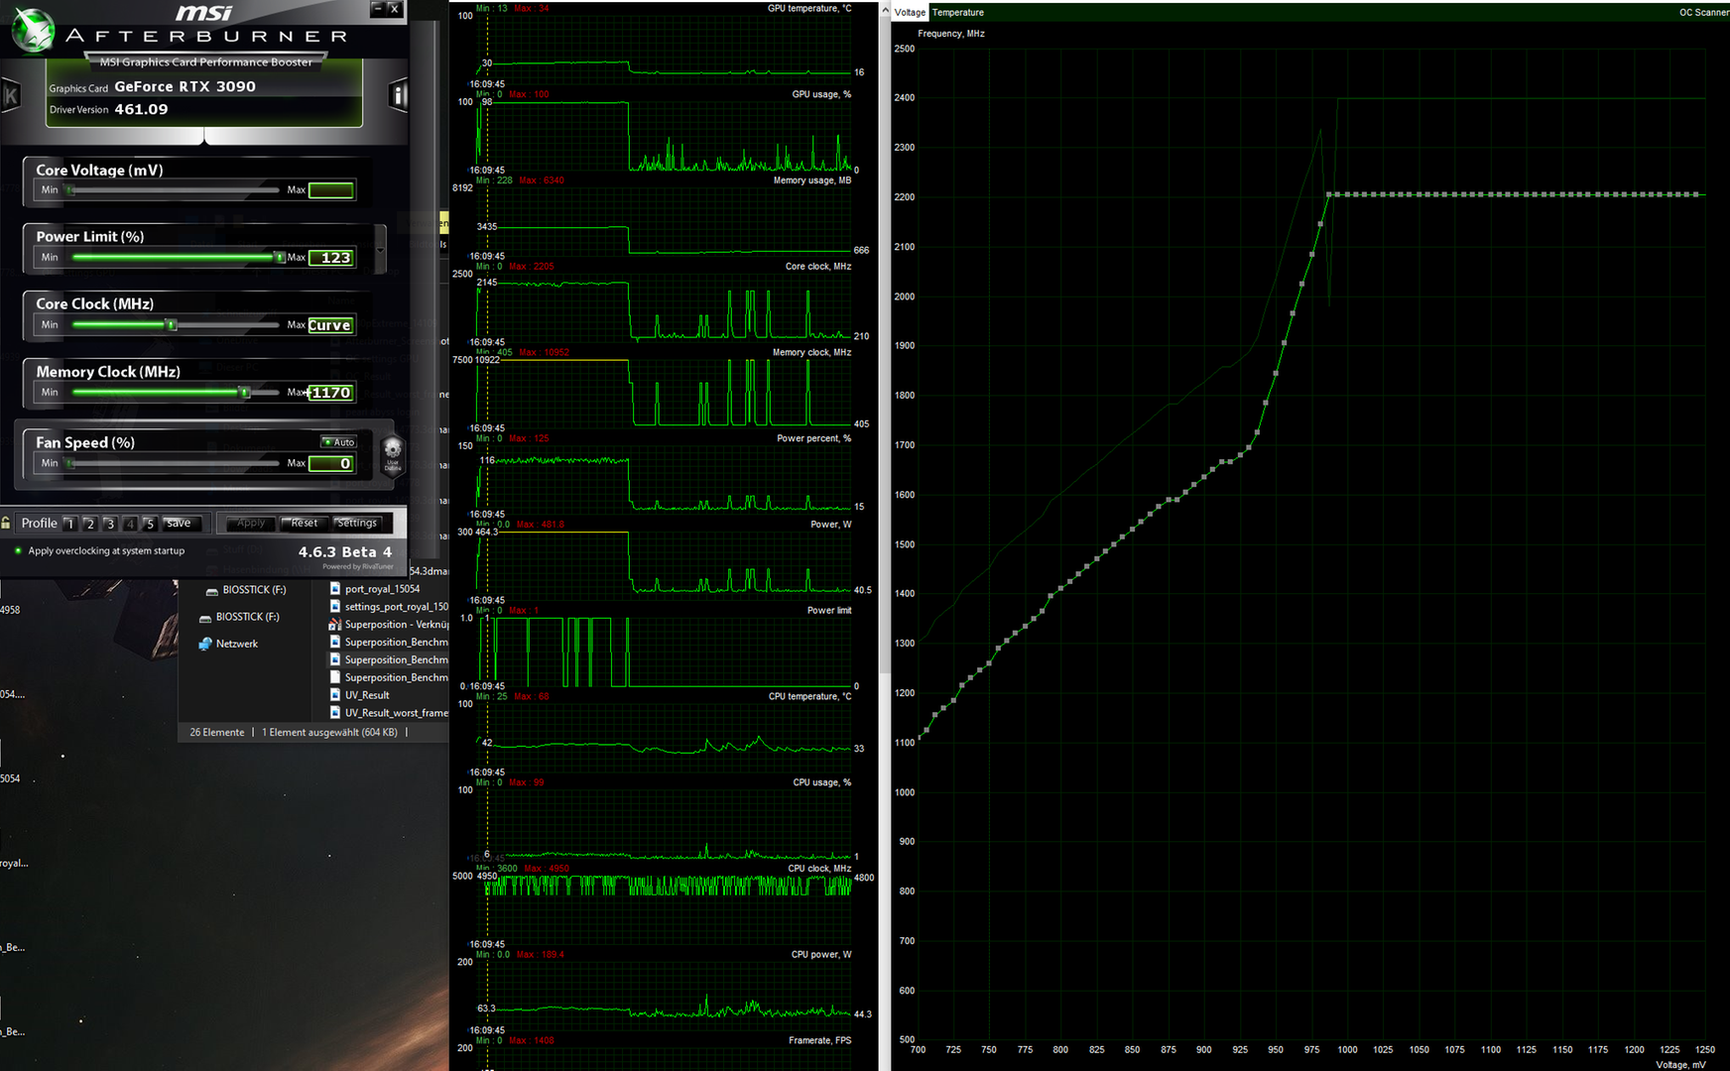
Task: Click the 'Voltage, mV' axis label
Action: [x=1680, y=1065]
